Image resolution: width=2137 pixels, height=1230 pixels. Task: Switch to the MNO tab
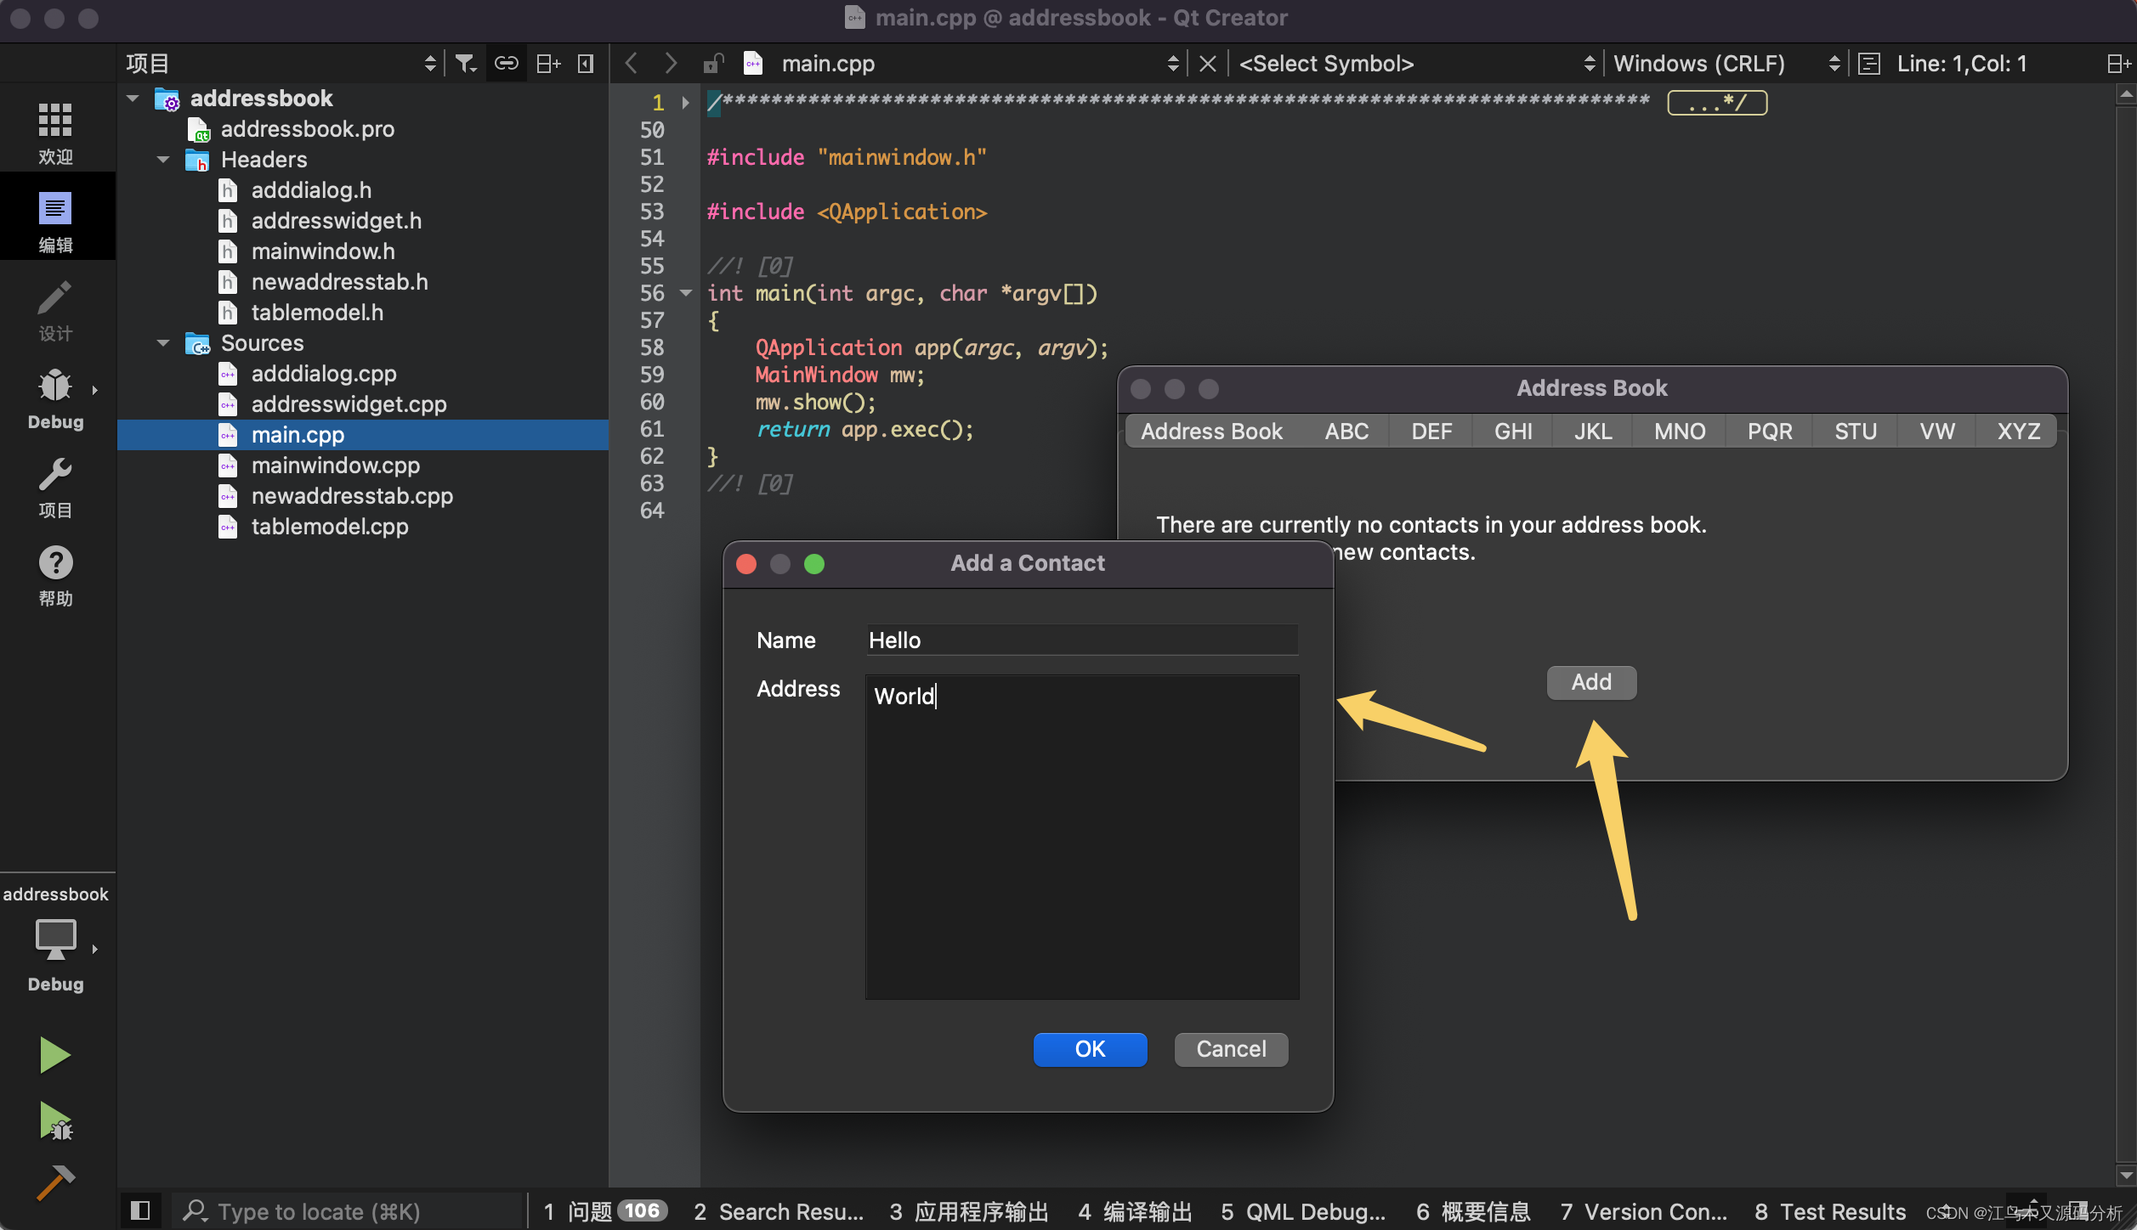1679,432
